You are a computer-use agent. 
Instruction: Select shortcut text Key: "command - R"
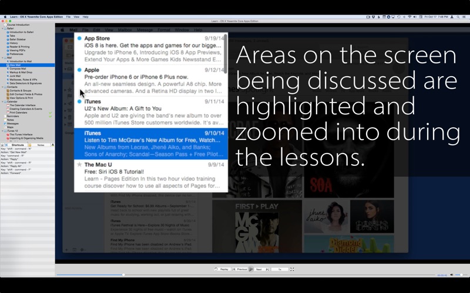click(12, 156)
